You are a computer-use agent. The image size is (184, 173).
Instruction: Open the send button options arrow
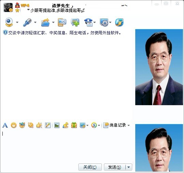129,167
